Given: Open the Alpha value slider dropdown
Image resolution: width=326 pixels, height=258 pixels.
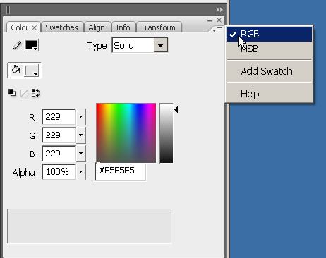Looking at the screenshot, I should click(x=80, y=171).
